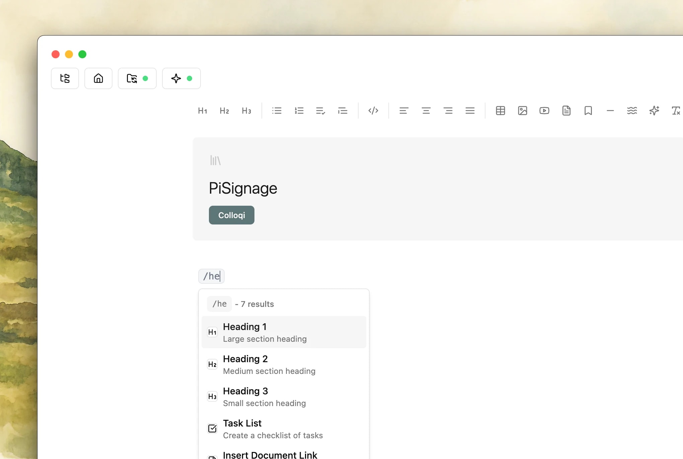This screenshot has width=683, height=459.
Task: Apply Heading 1 from the toolbar
Action: click(x=203, y=111)
